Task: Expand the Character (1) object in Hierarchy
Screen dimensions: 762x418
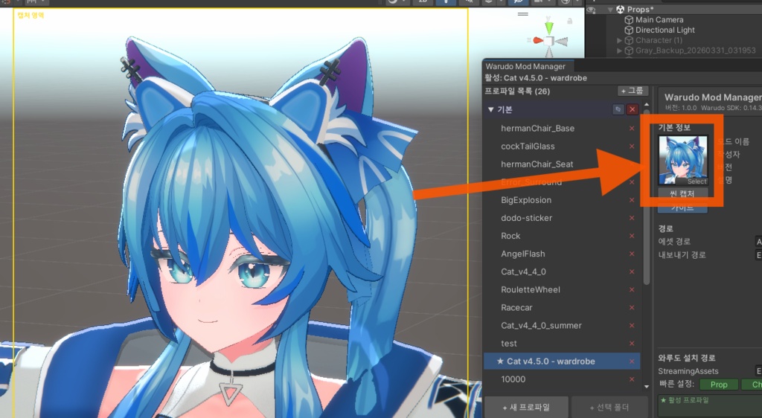Action: tap(620, 40)
